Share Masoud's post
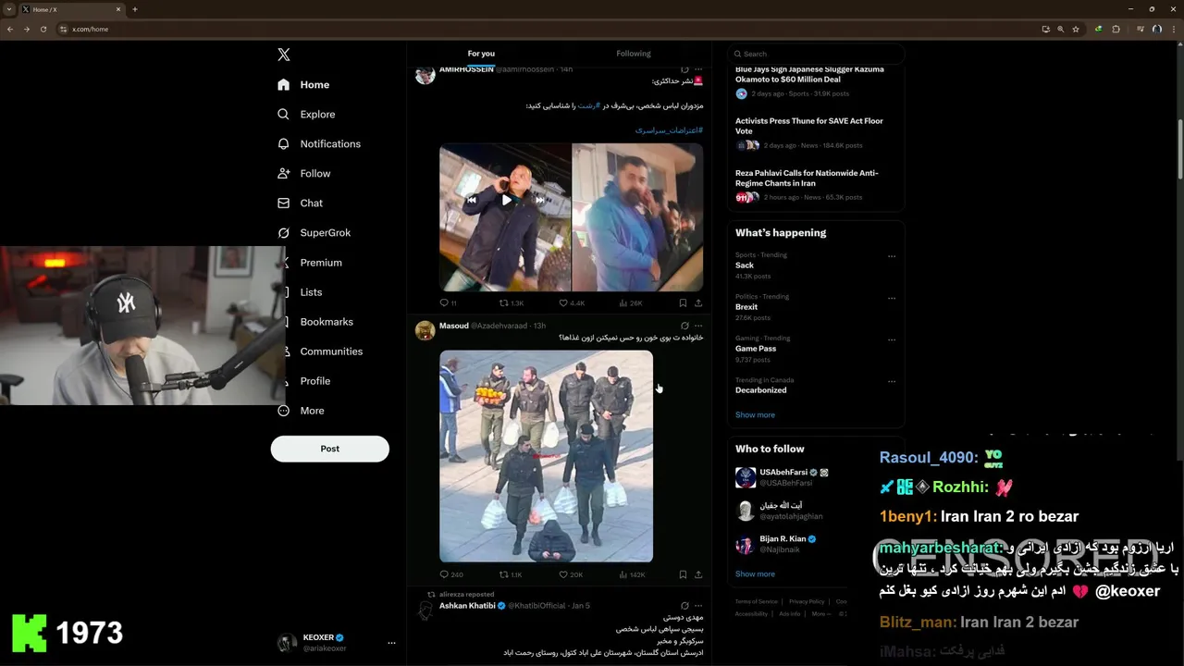The image size is (1184, 666). (698, 574)
